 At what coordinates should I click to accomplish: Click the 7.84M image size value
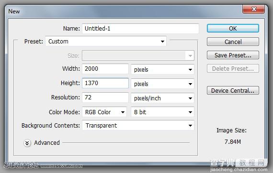coord(233,142)
